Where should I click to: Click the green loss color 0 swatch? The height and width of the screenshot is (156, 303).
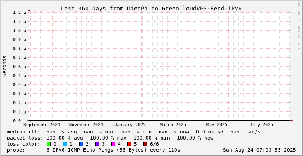pos(49,144)
